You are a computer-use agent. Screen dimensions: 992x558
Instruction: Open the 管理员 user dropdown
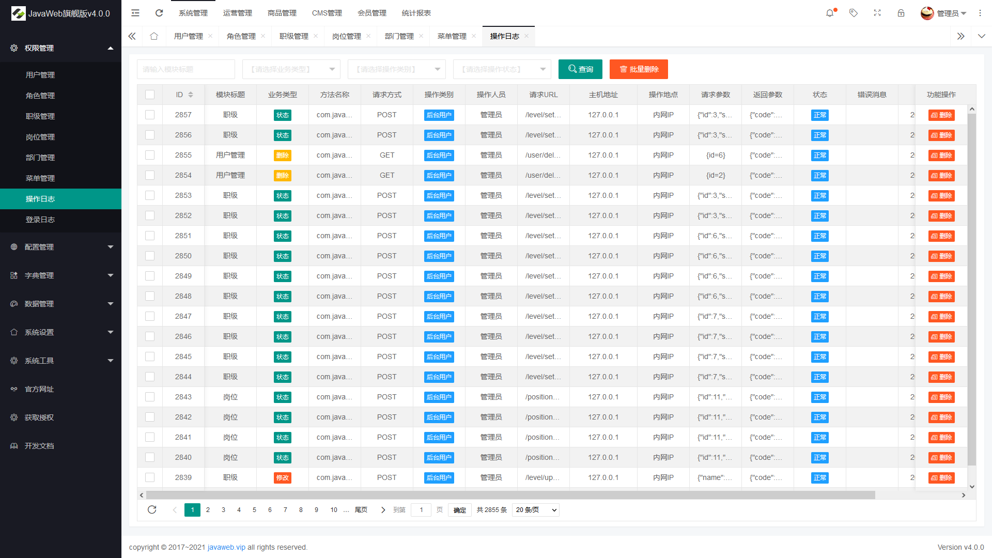pos(951,13)
